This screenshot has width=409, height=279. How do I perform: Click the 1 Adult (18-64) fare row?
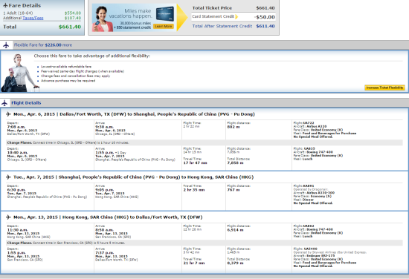click(x=42, y=13)
